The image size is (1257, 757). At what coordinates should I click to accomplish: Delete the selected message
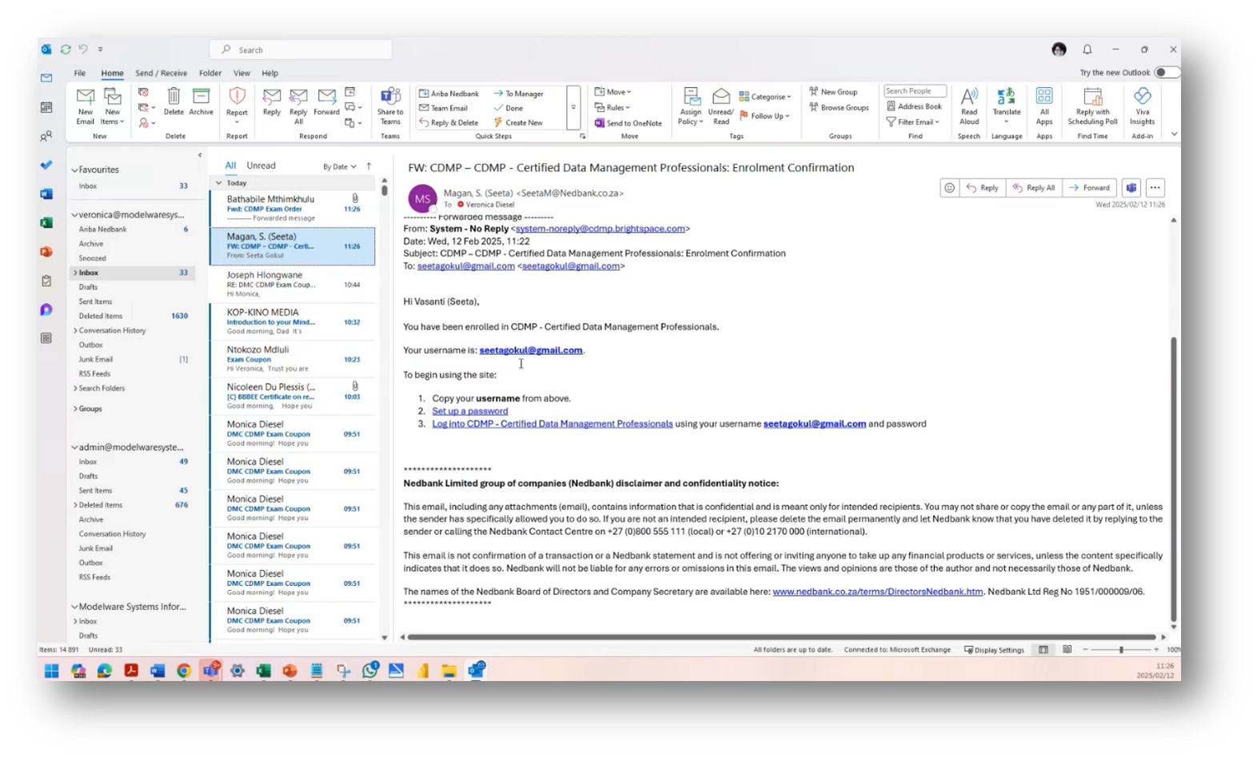174,102
